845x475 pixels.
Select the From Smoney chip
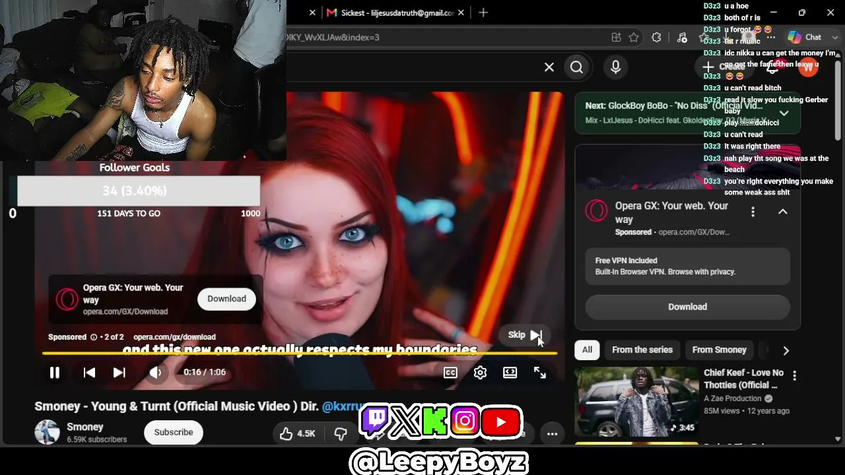[719, 350]
